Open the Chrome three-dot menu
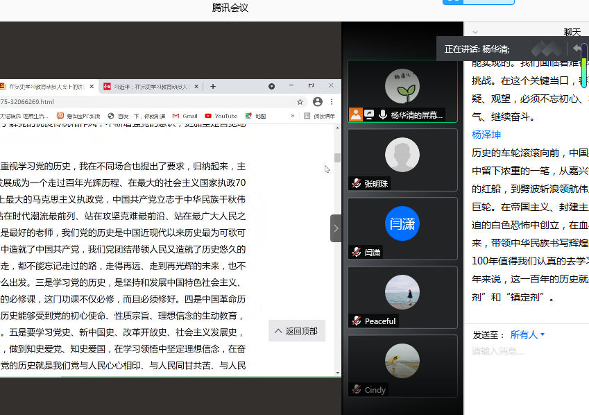The height and width of the screenshot is (415, 589). 332,101
